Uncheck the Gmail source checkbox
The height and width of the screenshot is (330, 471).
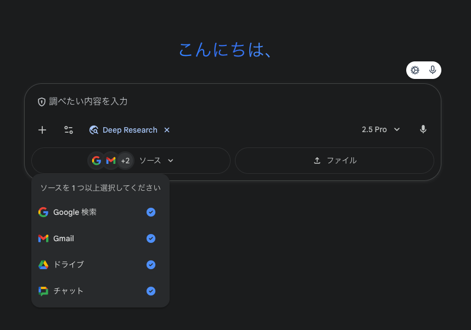click(x=151, y=238)
